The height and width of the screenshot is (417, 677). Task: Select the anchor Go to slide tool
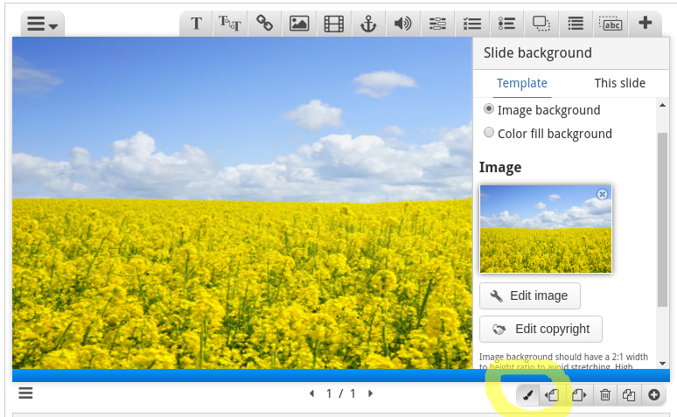point(368,24)
